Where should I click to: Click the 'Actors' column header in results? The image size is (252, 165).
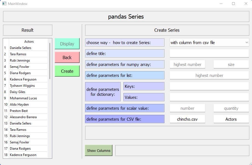pyautogui.click(x=29, y=42)
